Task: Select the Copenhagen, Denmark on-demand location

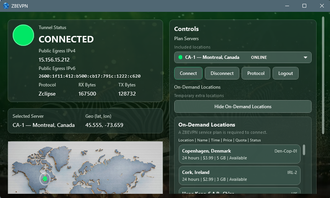Action: tap(240, 154)
